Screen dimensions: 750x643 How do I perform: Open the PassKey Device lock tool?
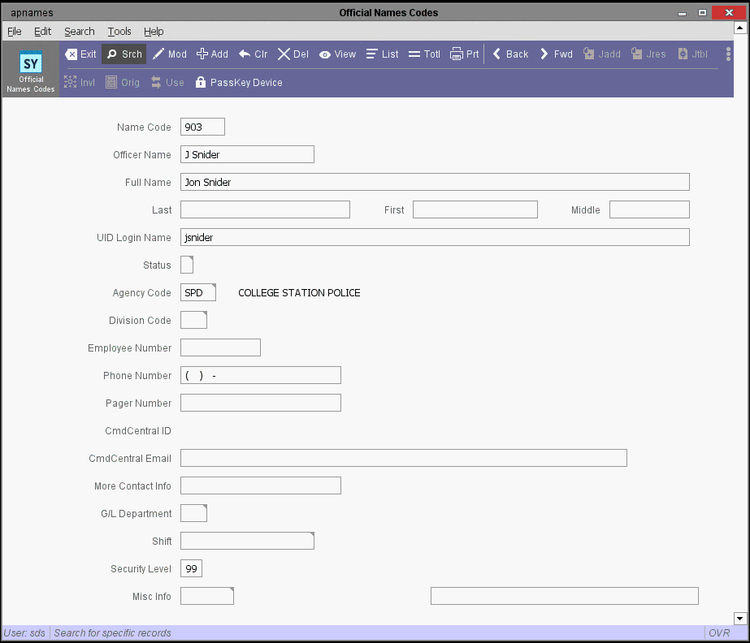pos(239,82)
